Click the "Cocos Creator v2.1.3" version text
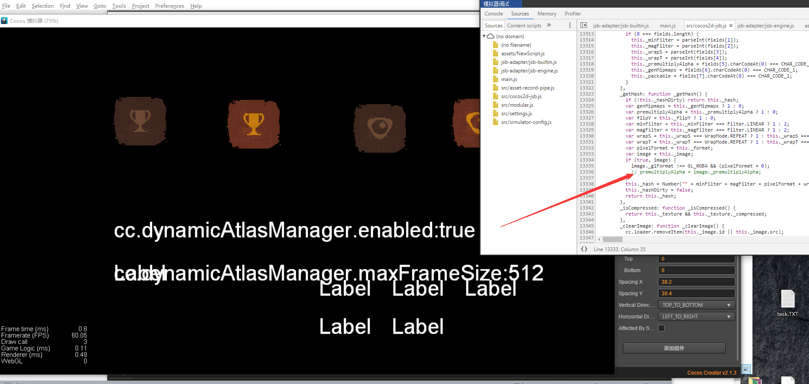 pyautogui.click(x=712, y=373)
